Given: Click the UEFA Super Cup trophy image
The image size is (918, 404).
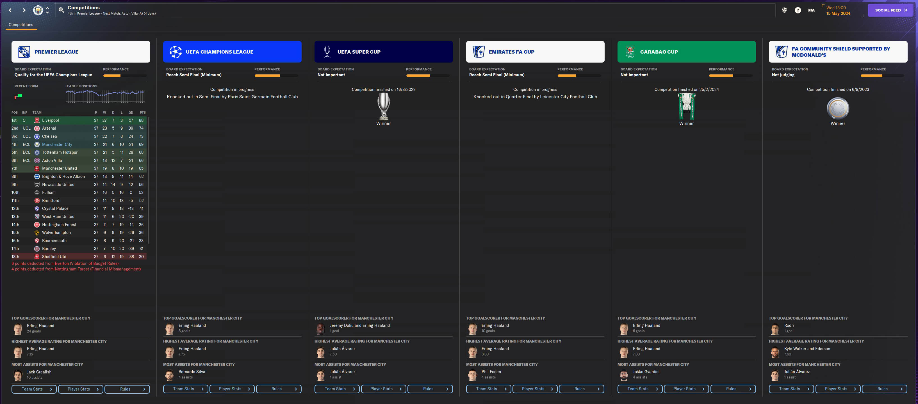Looking at the screenshot, I should (383, 106).
